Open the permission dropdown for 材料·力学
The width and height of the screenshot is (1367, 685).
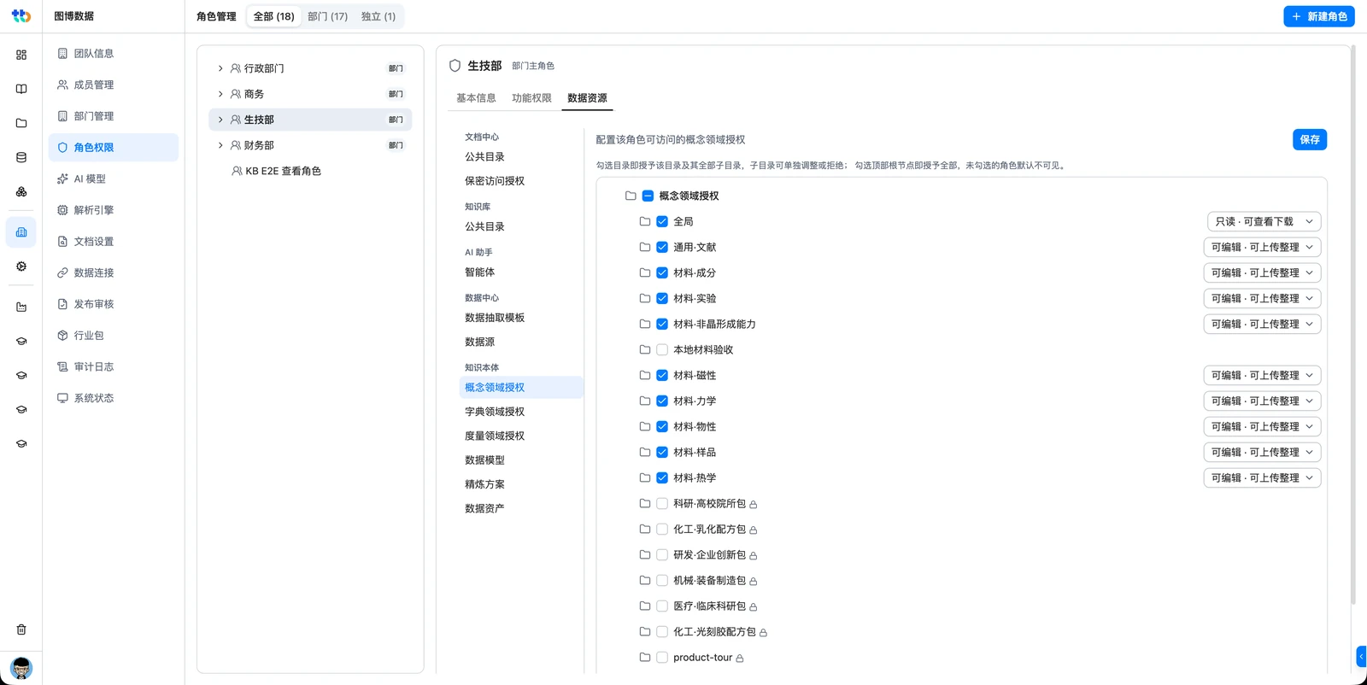pos(1262,401)
